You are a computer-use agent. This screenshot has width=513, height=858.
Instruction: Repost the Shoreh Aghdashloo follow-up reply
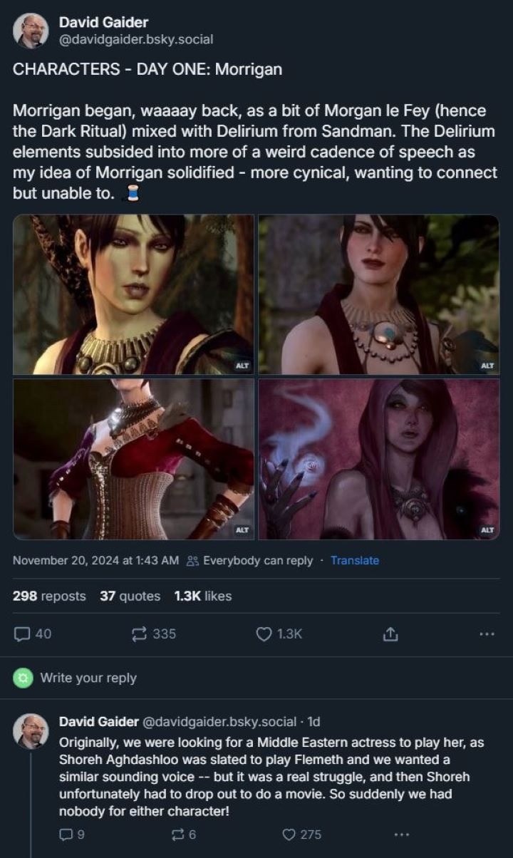tap(178, 834)
